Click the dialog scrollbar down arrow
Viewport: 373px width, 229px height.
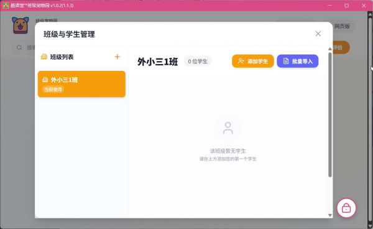point(330,215)
